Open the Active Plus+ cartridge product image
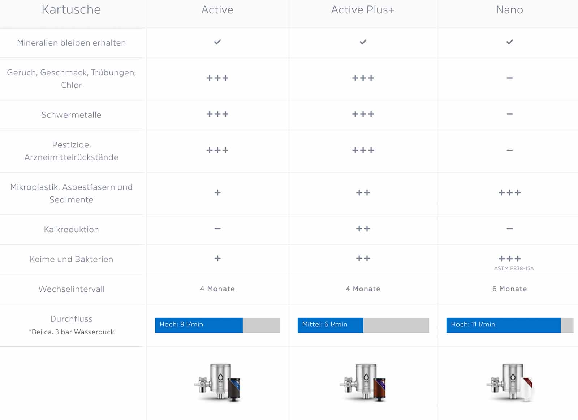 click(x=363, y=383)
